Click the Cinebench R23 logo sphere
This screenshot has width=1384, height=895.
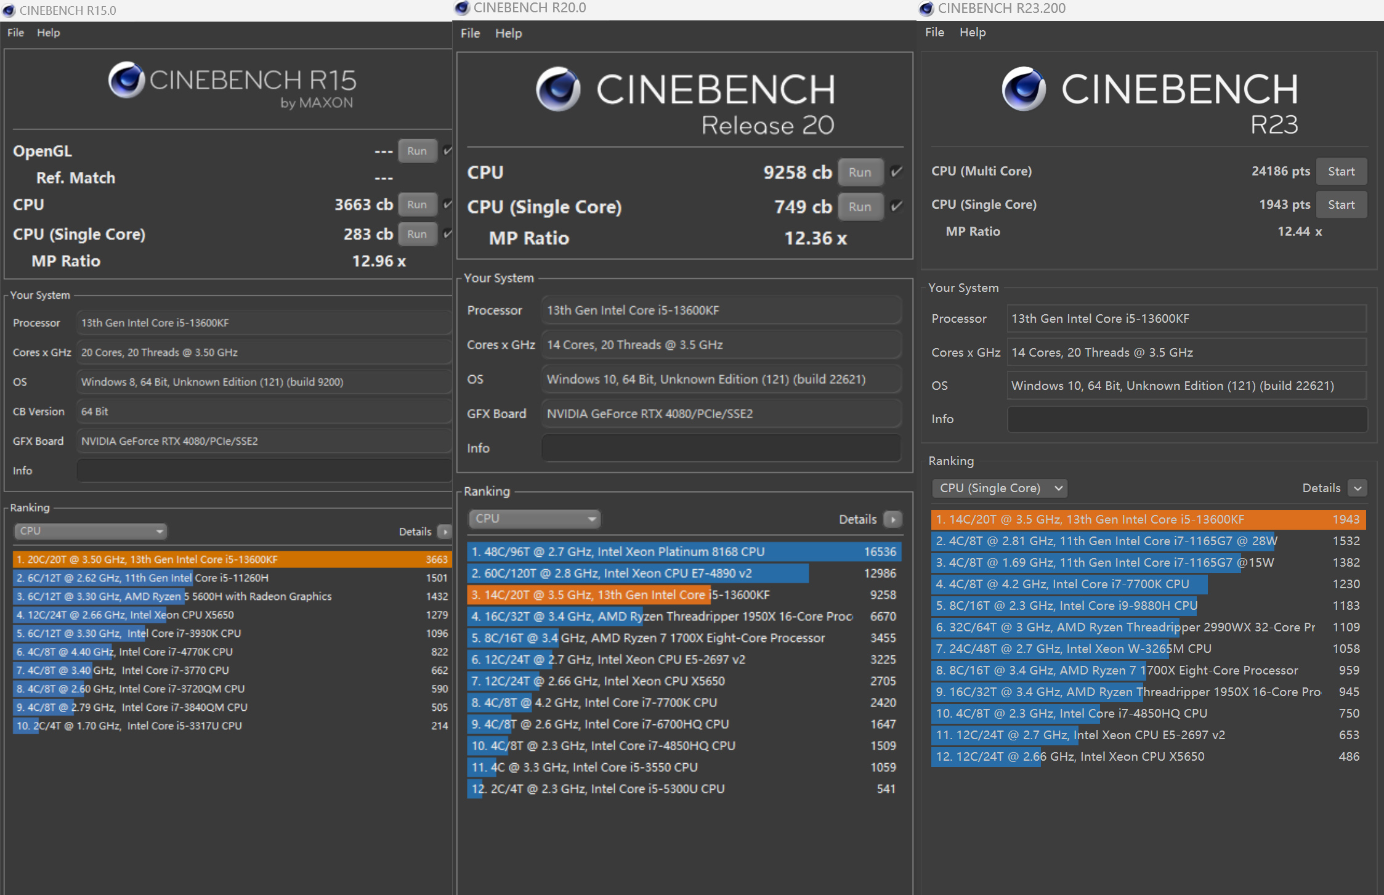pyautogui.click(x=1024, y=89)
